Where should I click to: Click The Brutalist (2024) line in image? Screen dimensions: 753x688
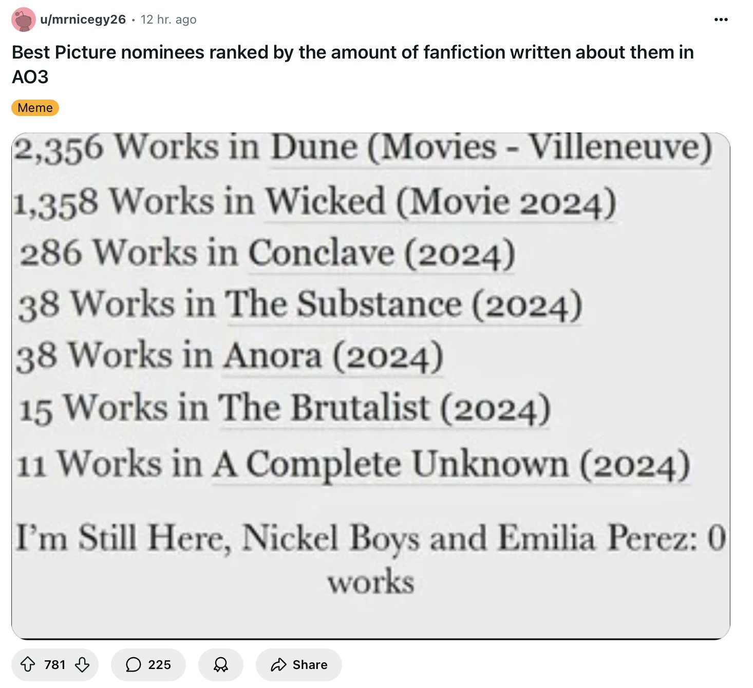click(x=285, y=409)
